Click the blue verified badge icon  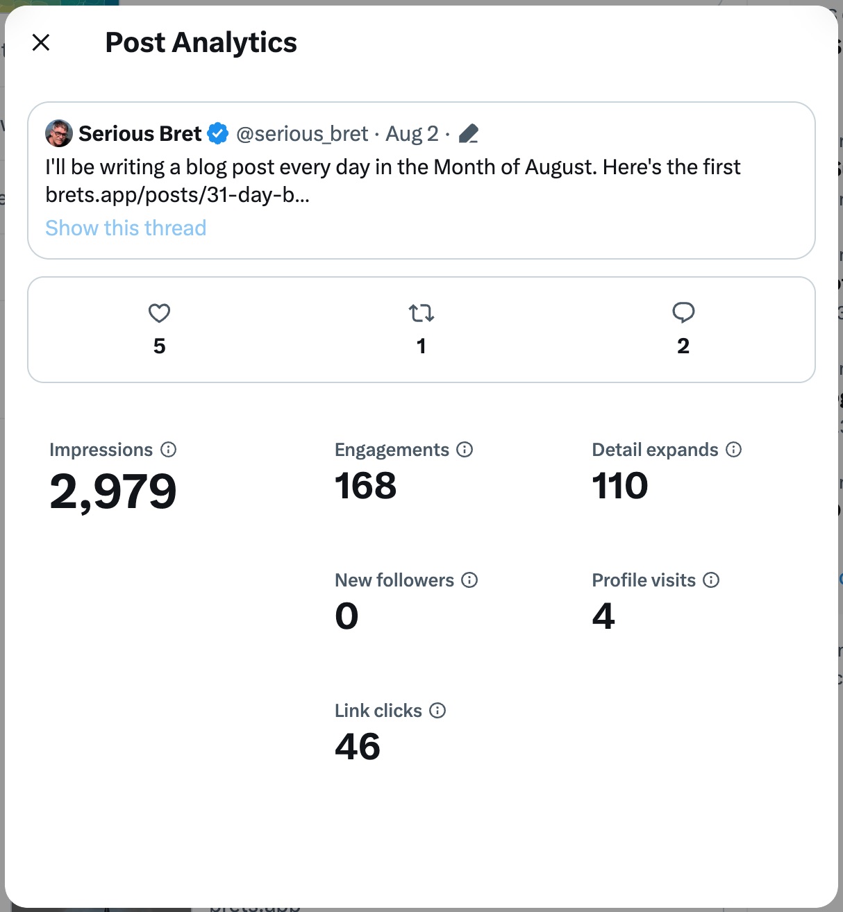tap(218, 133)
